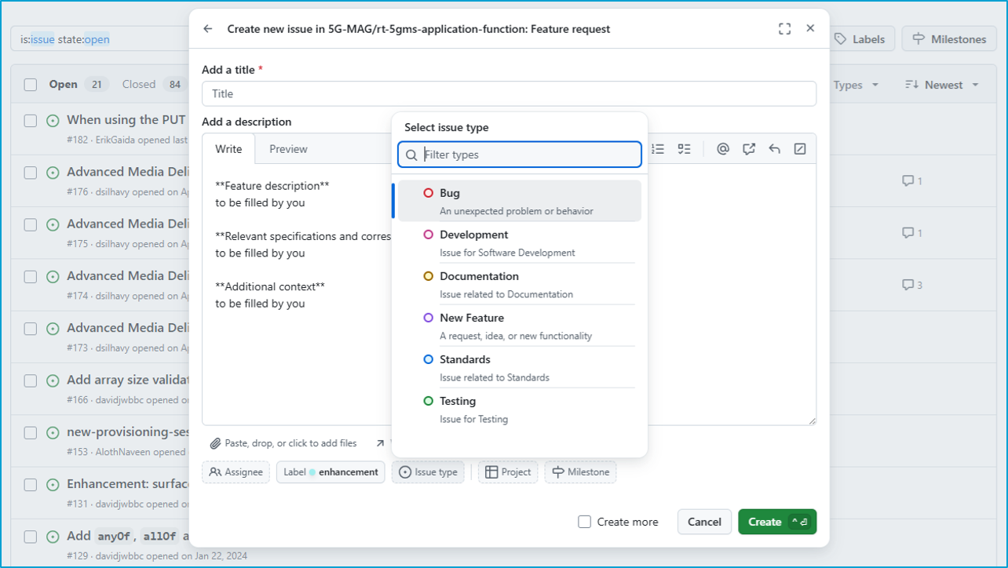Open the Milestone selector button

pos(580,472)
